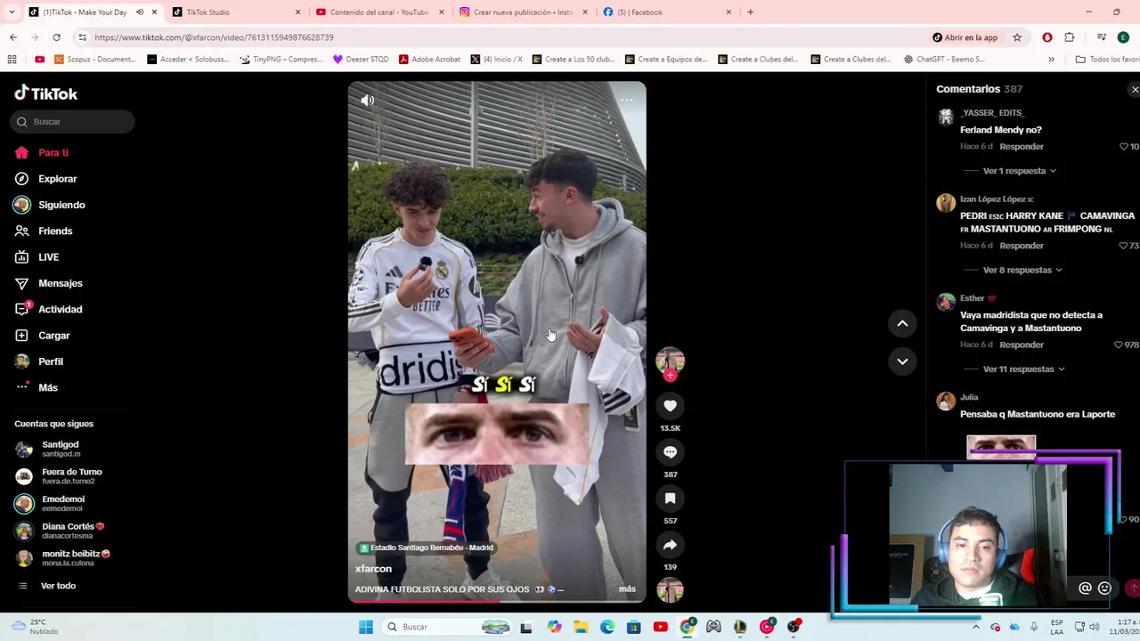Close the Comentarios panel

pyautogui.click(x=1134, y=90)
